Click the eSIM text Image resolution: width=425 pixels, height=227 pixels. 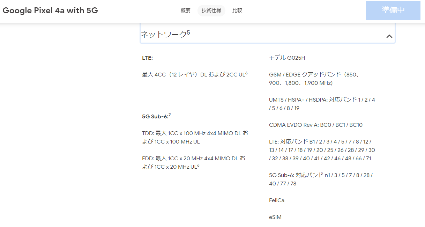tap(275, 217)
